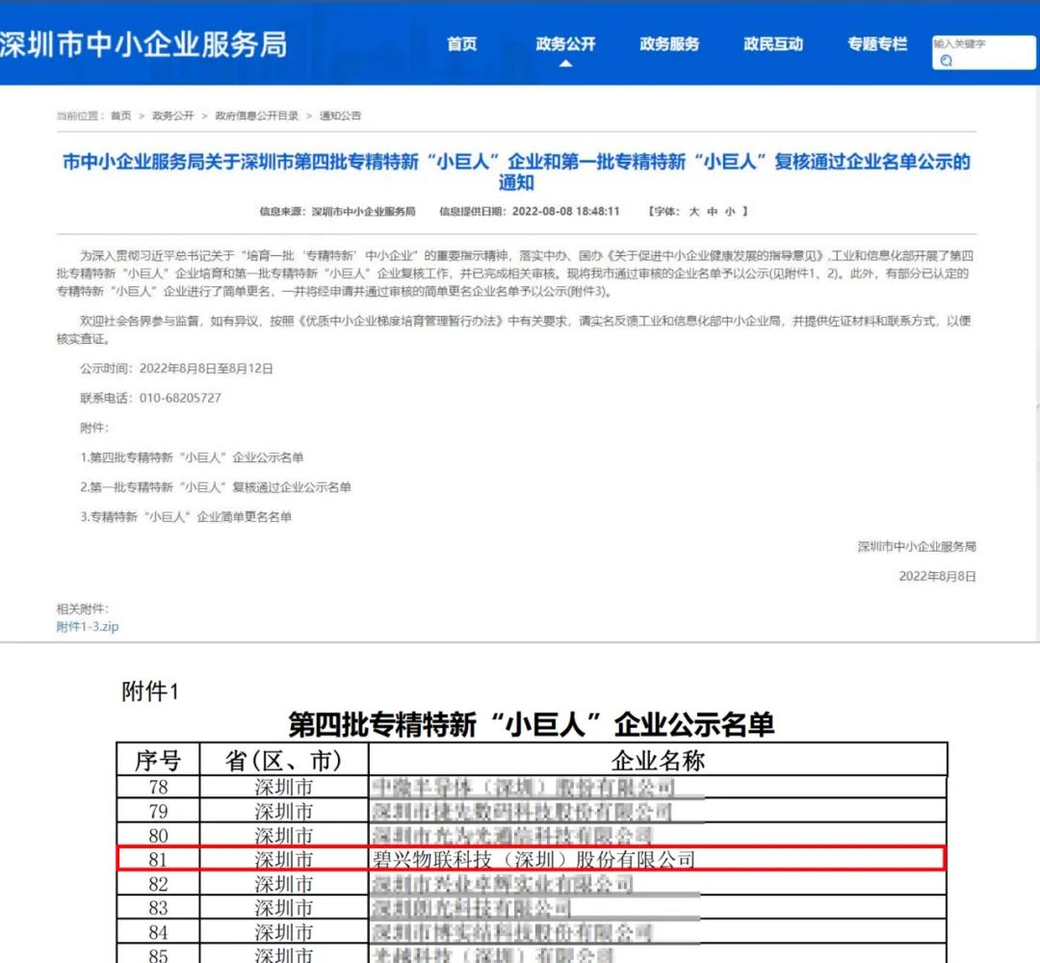Click the cell with number 78
The height and width of the screenshot is (963, 1040).
click(x=158, y=787)
